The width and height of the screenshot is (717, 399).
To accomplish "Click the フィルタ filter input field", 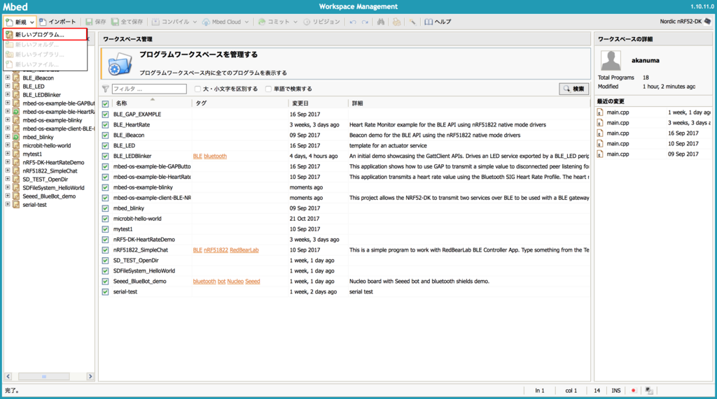I will tap(149, 89).
